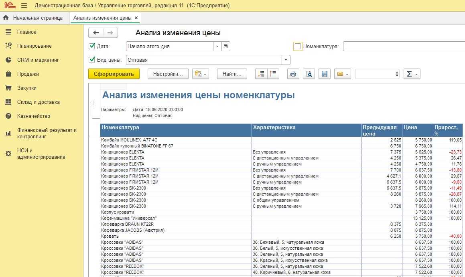Click the Номенклатура input field
465x277 pixels.
404,46
